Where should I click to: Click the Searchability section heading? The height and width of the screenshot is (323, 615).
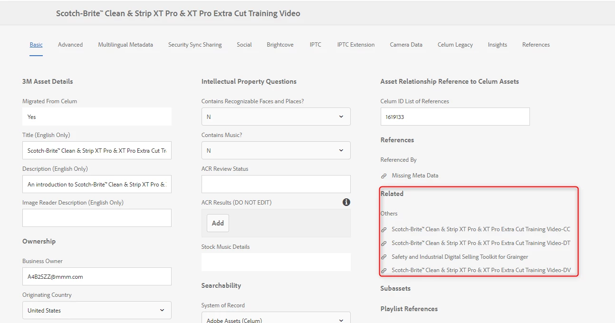click(221, 285)
